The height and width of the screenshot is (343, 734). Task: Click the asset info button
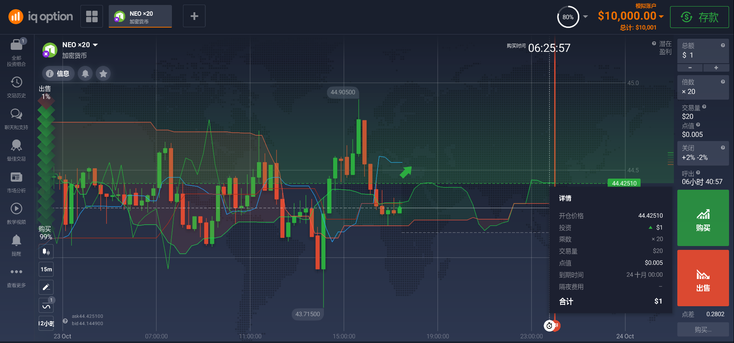tap(58, 74)
